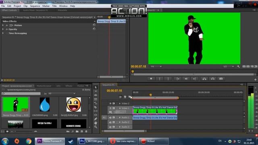Image resolution: width=258 pixels, height=145 pixels.
Task: Expand the Audio 1 track
Action: (120, 118)
